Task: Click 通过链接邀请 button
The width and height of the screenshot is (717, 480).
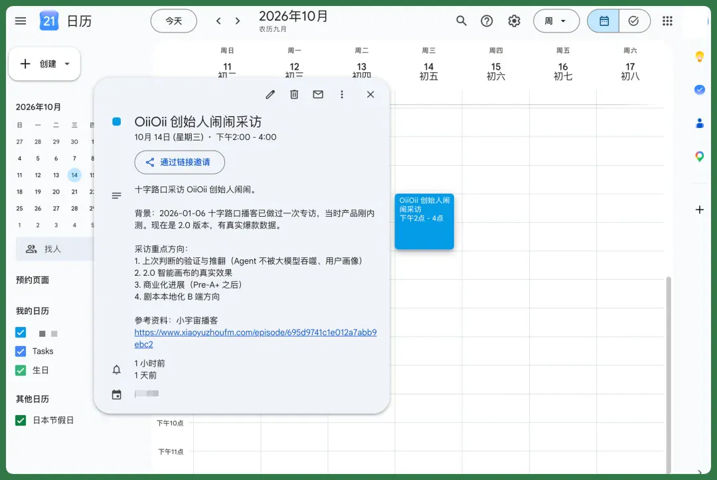Action: tap(180, 162)
